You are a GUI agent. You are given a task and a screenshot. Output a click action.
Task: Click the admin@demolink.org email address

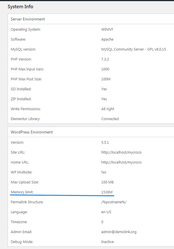coord(119,232)
